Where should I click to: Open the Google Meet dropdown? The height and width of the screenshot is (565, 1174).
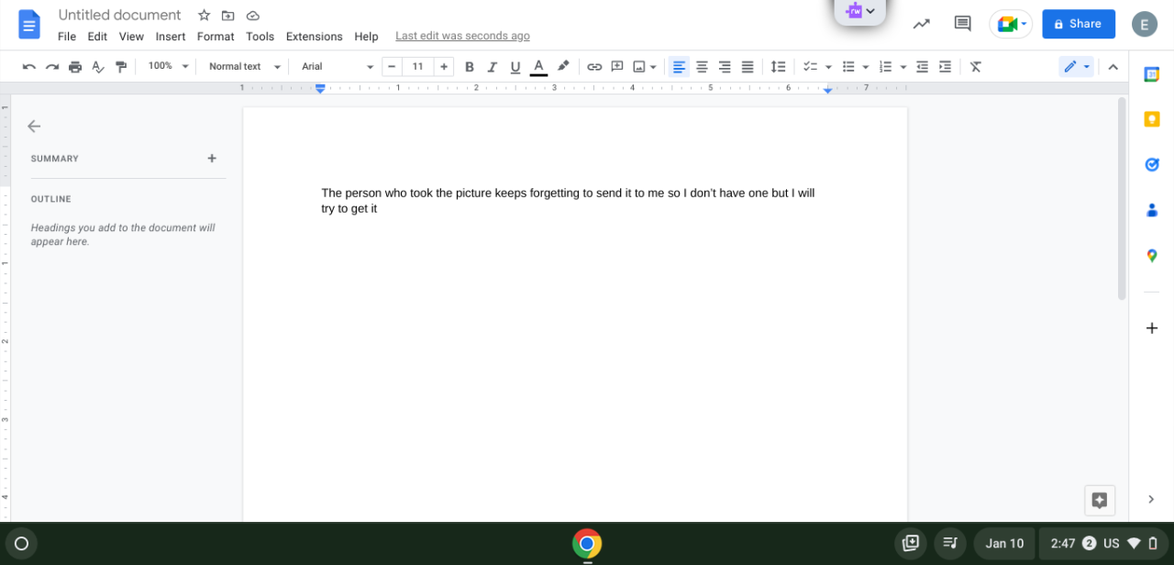(1011, 24)
